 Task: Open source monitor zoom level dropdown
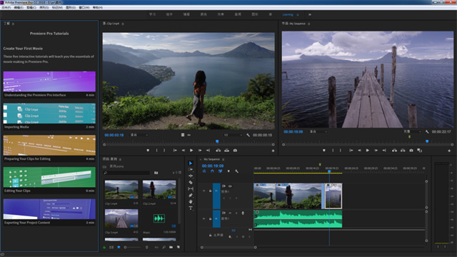pyautogui.click(x=139, y=135)
